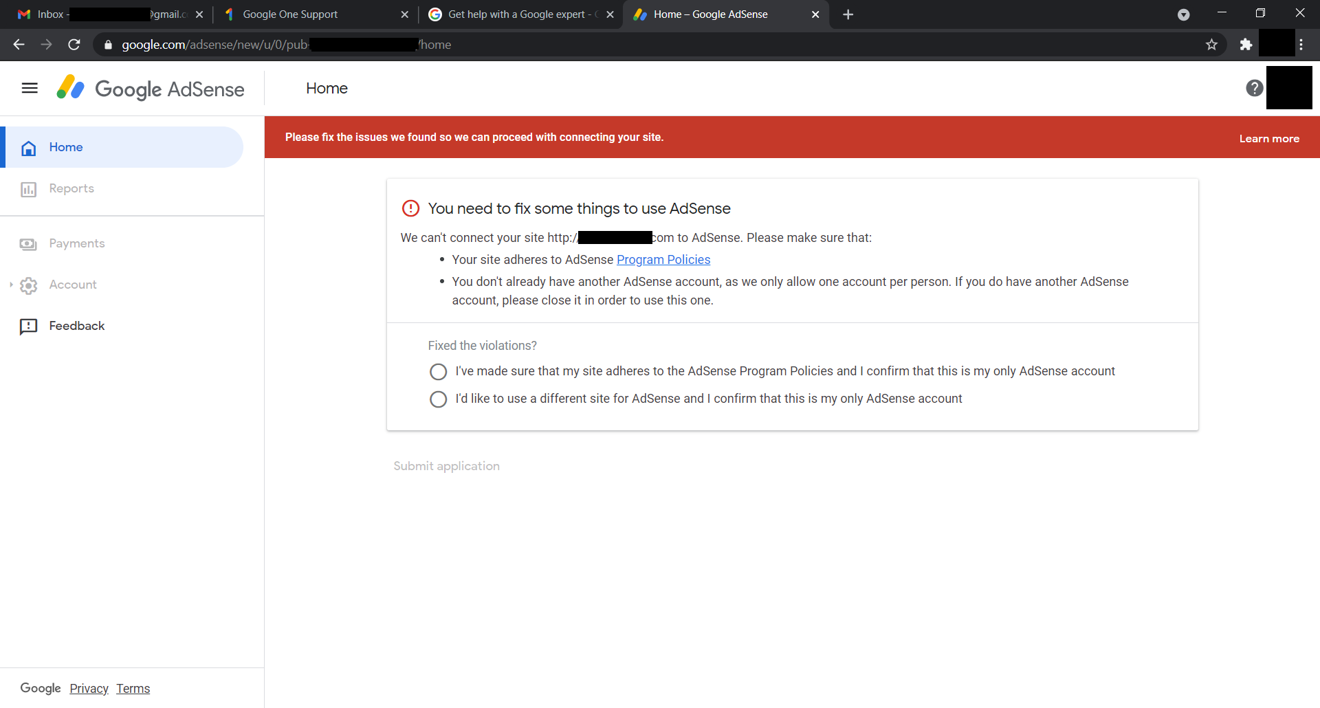Open the Chrome profile button
The width and height of the screenshot is (1320, 708).
[1277, 43]
